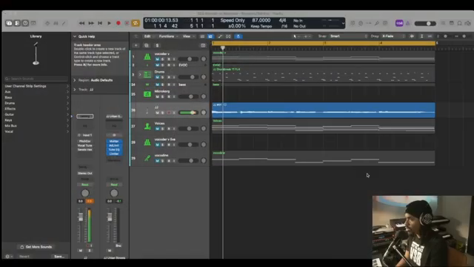
Task: Click the Global Tracks button above track list
Action: 203,45
